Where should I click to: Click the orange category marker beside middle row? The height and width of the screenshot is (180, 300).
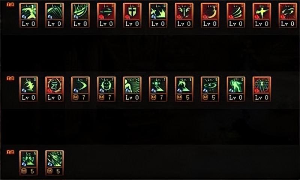click(10, 78)
